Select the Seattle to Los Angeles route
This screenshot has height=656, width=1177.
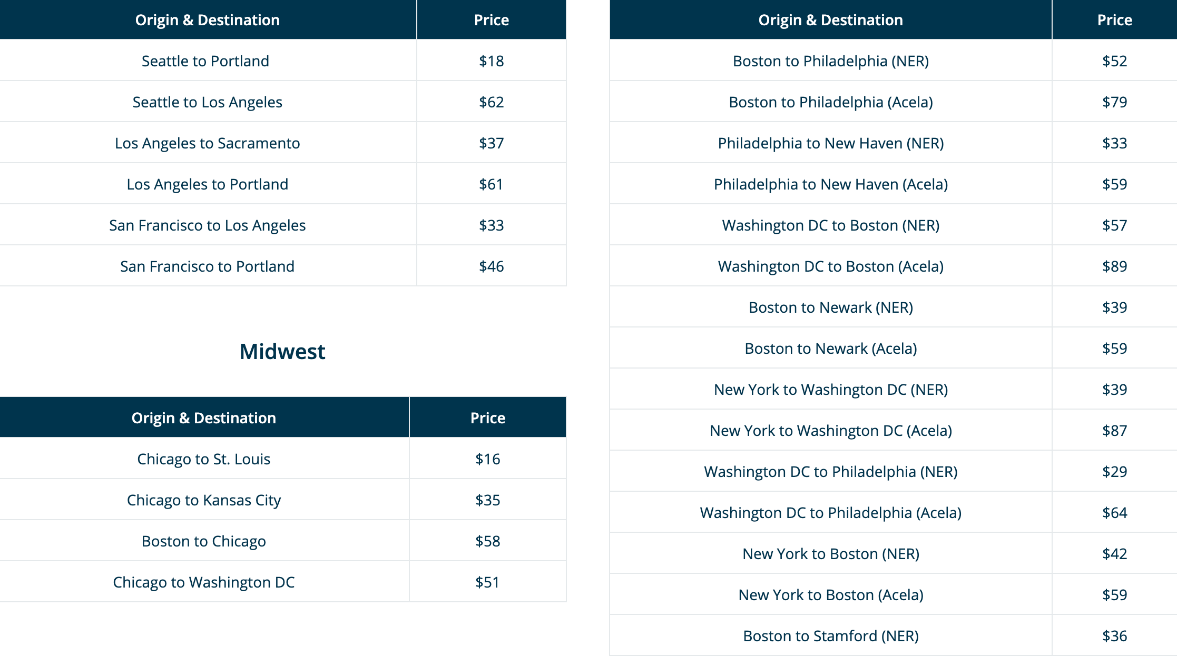coord(207,102)
